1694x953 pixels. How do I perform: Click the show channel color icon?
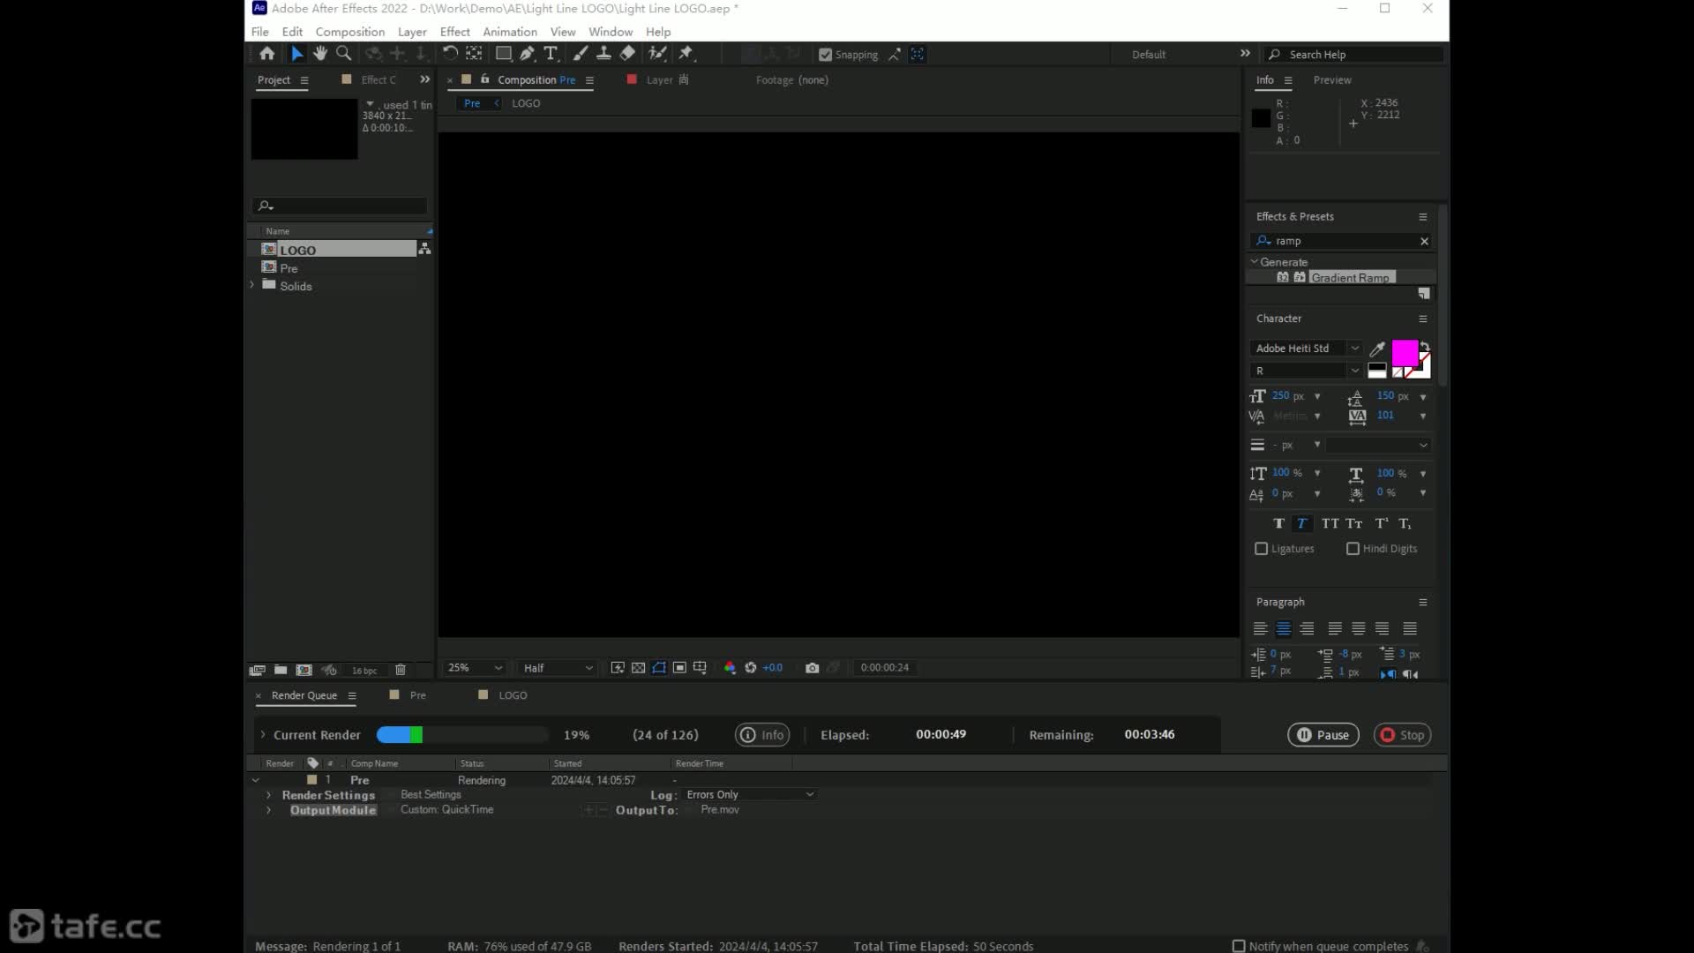(730, 668)
